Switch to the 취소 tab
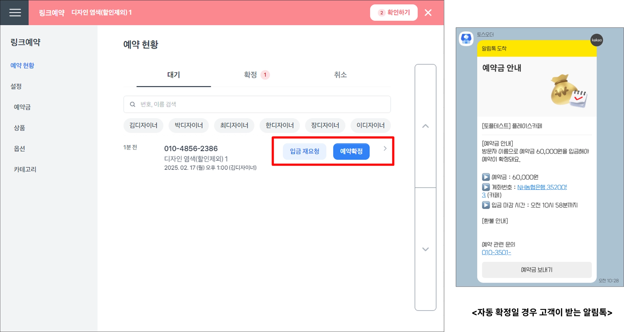Viewport: 624px width, 332px height. 340,75
